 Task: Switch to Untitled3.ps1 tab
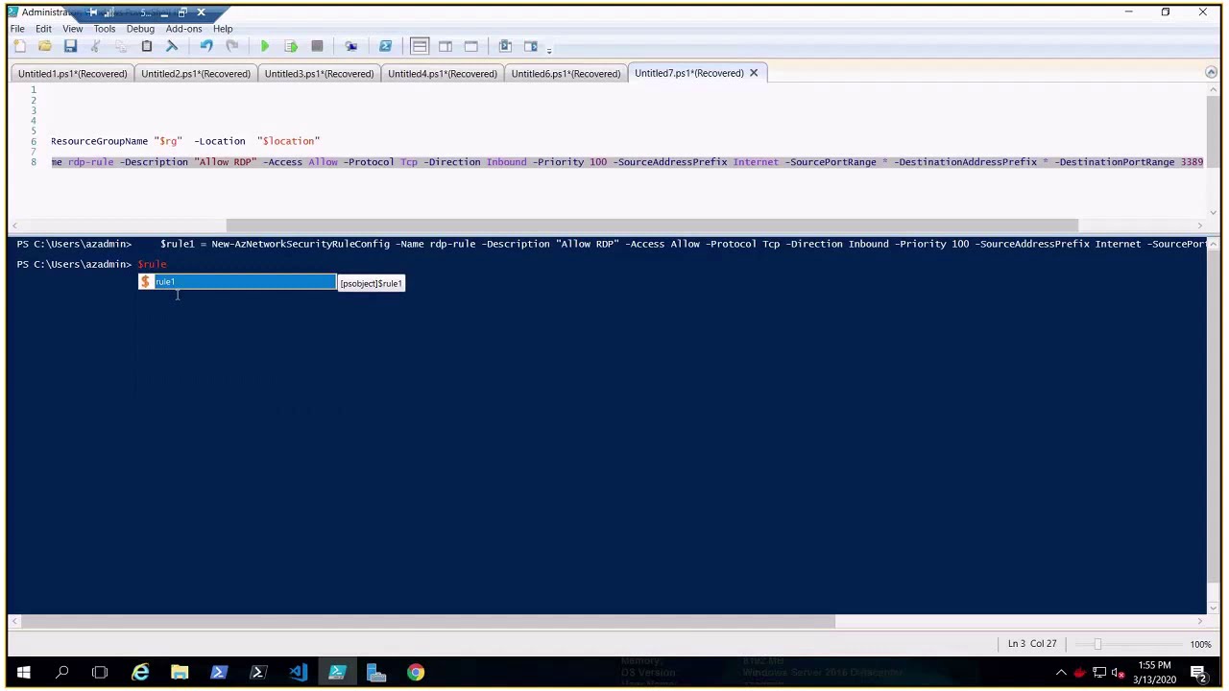(x=319, y=74)
